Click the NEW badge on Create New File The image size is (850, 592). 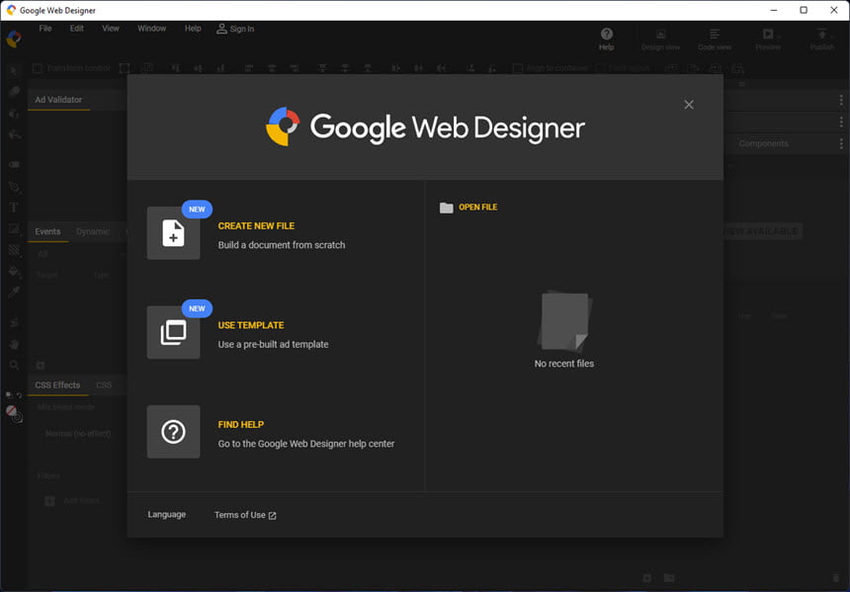point(197,210)
